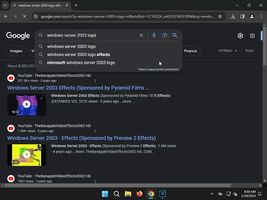Click the Chrome back arrow button
This screenshot has width=267, height=200.
click(x=6, y=16)
